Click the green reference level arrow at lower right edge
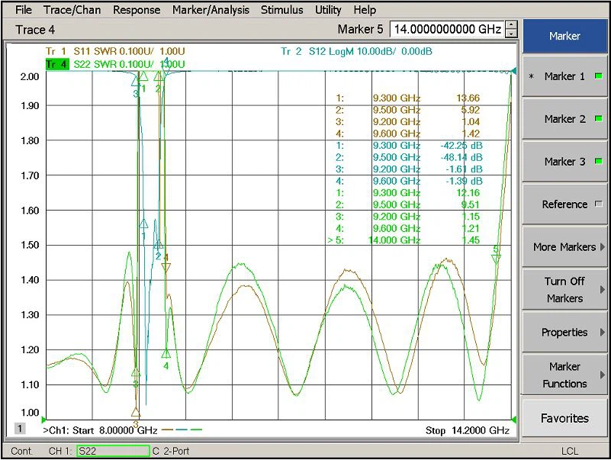 tap(513, 419)
